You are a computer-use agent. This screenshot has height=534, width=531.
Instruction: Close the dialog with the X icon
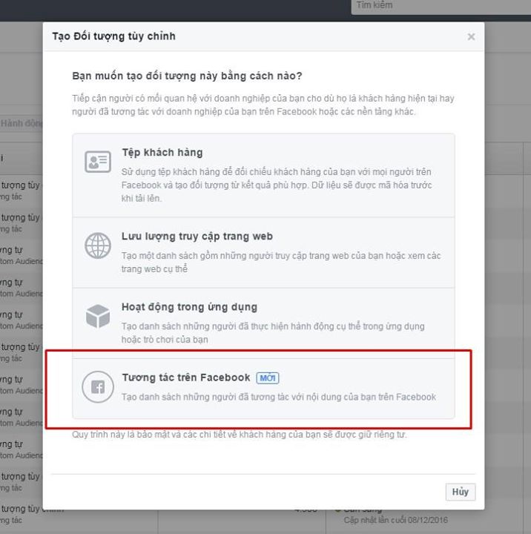point(471,36)
